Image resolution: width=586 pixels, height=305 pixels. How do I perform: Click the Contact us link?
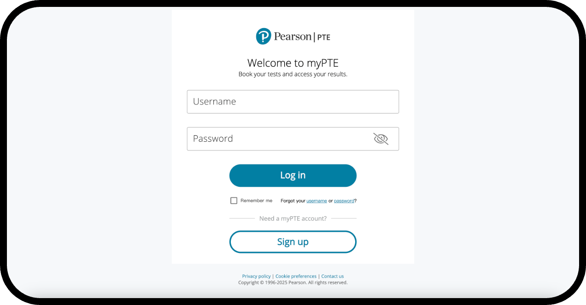tap(332, 276)
